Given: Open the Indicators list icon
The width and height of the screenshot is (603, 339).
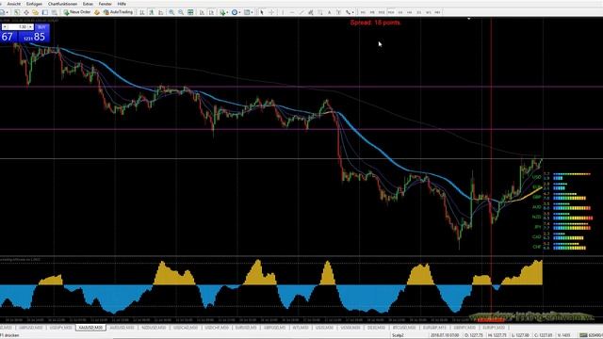Looking at the screenshot, I should (x=222, y=12).
